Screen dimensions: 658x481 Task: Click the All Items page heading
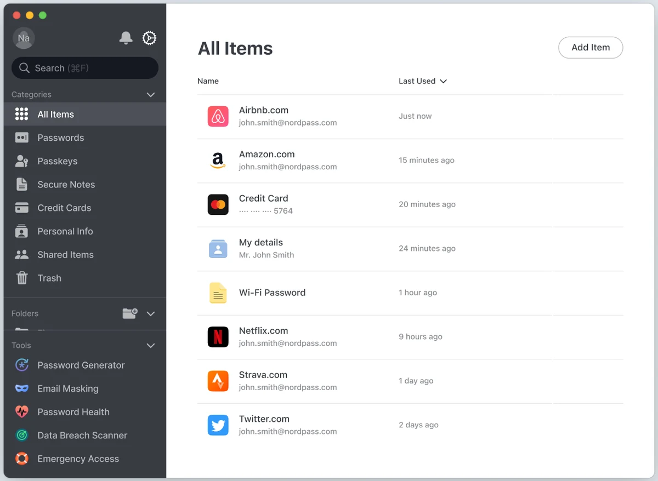[x=235, y=48]
